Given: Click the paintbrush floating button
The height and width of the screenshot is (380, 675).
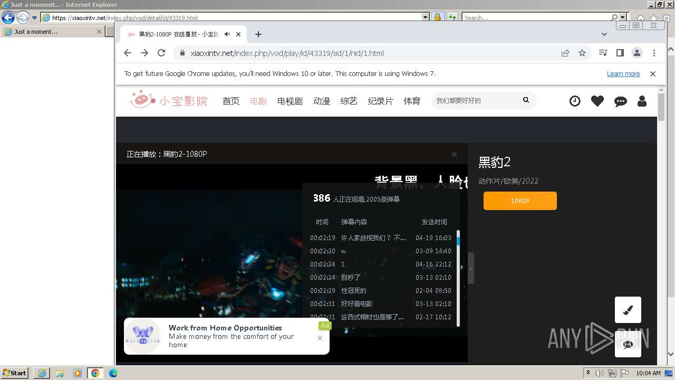Looking at the screenshot, I should (628, 310).
